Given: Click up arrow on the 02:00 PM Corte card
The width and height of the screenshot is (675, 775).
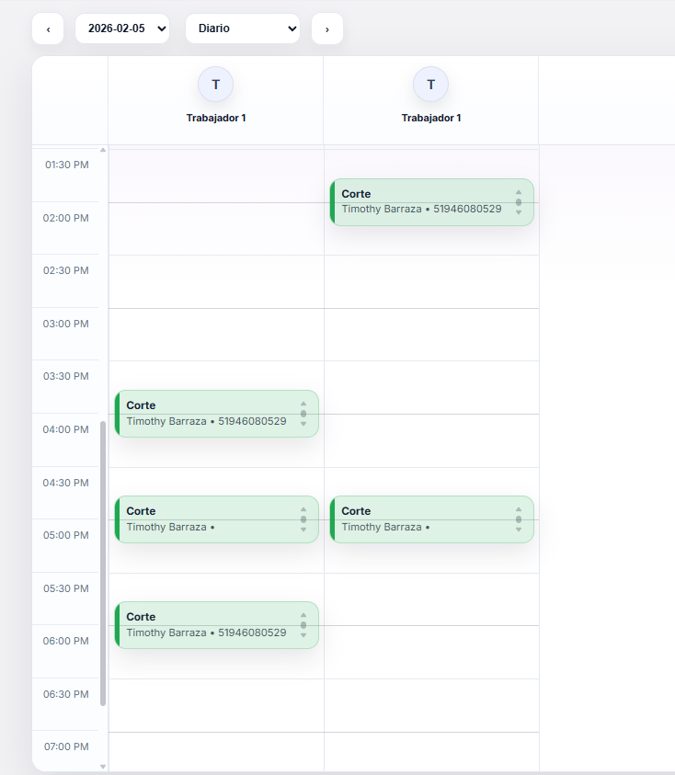Looking at the screenshot, I should click(519, 192).
